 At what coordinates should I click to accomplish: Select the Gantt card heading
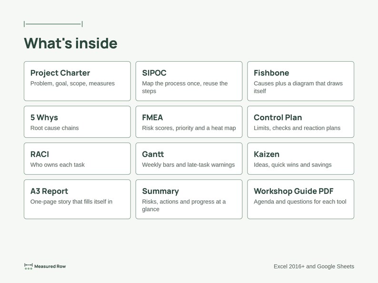point(153,154)
